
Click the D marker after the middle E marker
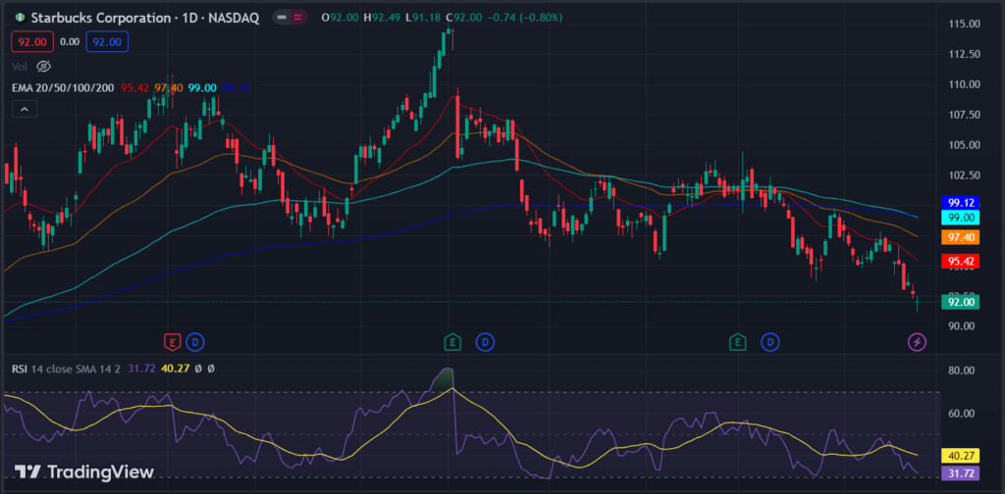tap(485, 342)
